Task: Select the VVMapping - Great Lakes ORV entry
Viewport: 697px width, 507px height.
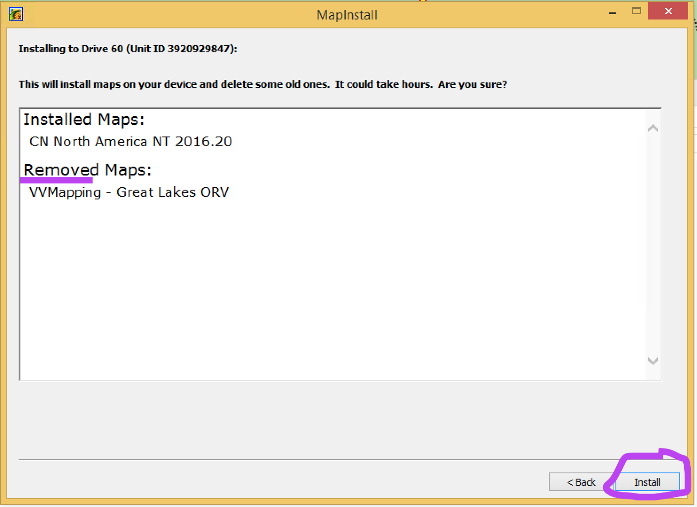Action: [129, 192]
